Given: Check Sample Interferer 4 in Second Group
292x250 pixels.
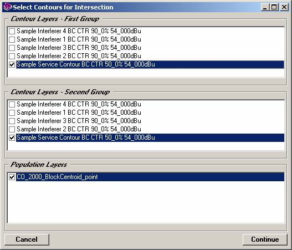Looking at the screenshot, I should [x=12, y=104].
